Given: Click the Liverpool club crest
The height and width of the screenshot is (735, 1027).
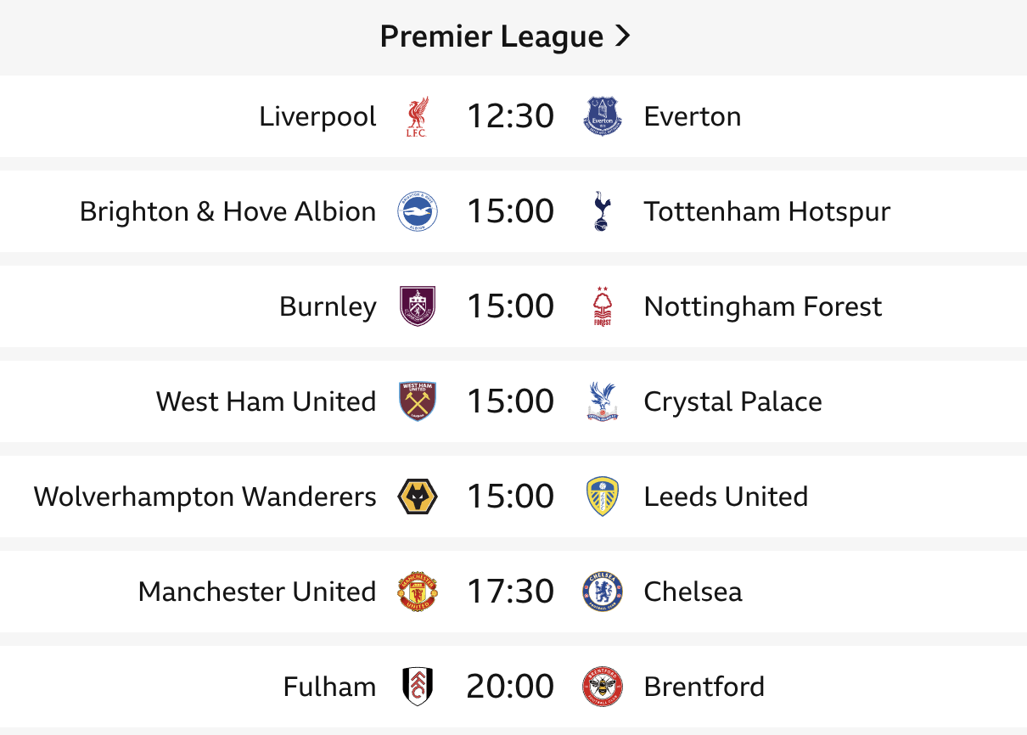Looking at the screenshot, I should [418, 116].
